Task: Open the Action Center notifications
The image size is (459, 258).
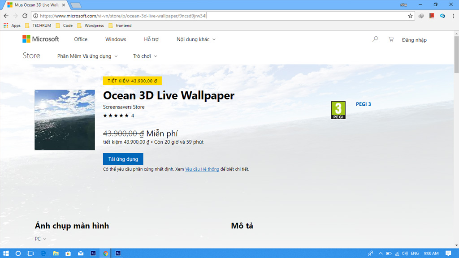Action: tap(448, 254)
